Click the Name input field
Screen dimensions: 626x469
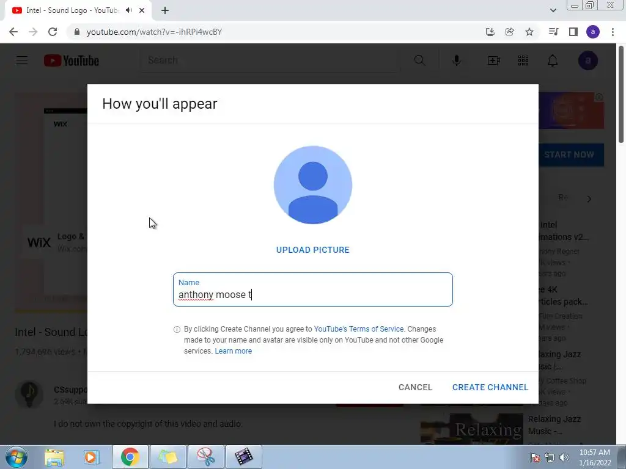tap(312, 289)
